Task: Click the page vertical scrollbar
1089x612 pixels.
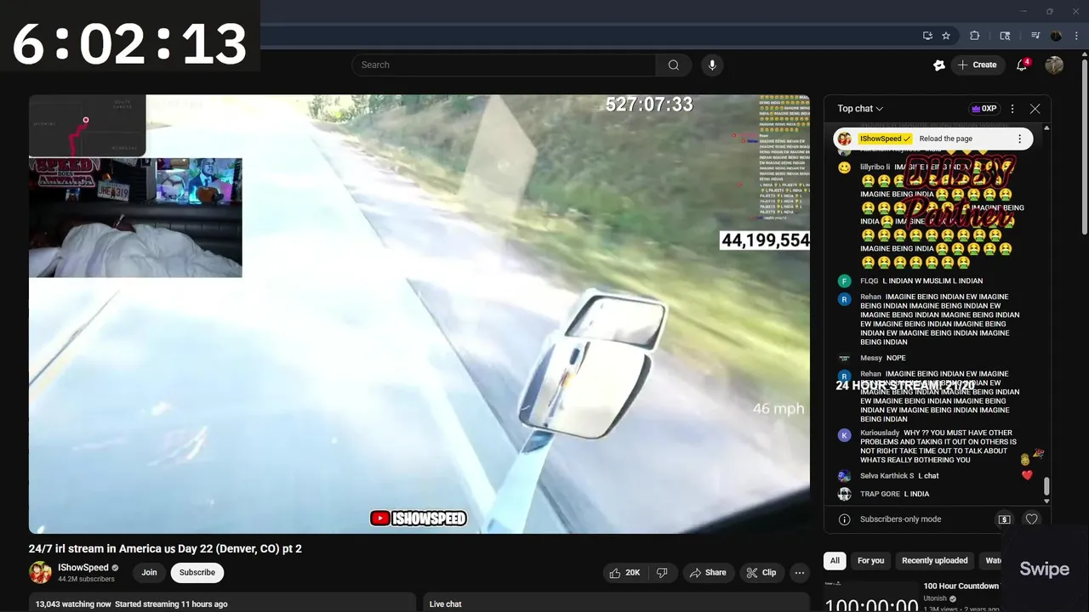Action: (x=1084, y=149)
